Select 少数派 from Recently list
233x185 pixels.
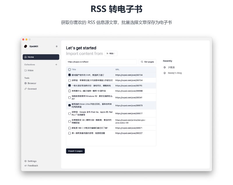click(171, 67)
